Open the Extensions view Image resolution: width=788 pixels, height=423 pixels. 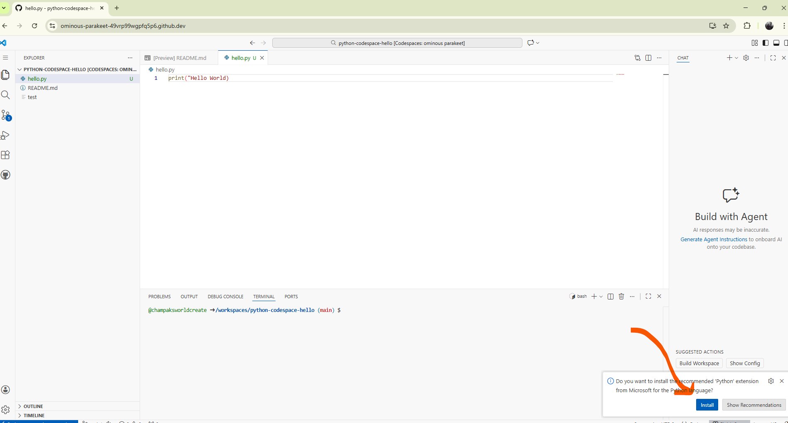5,155
